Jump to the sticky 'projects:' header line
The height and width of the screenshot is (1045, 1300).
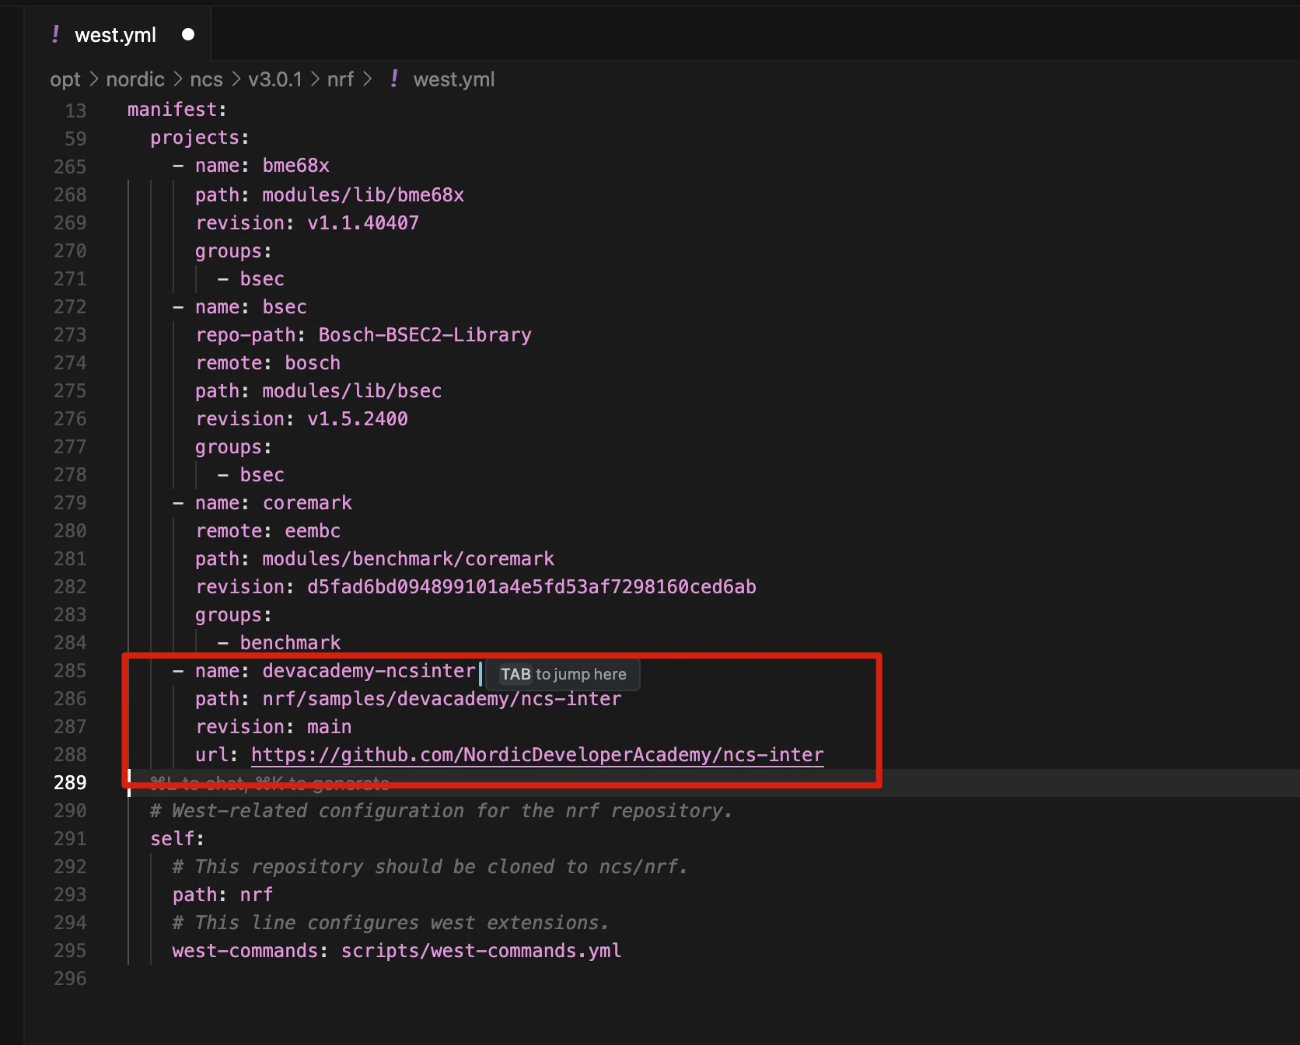click(x=199, y=138)
